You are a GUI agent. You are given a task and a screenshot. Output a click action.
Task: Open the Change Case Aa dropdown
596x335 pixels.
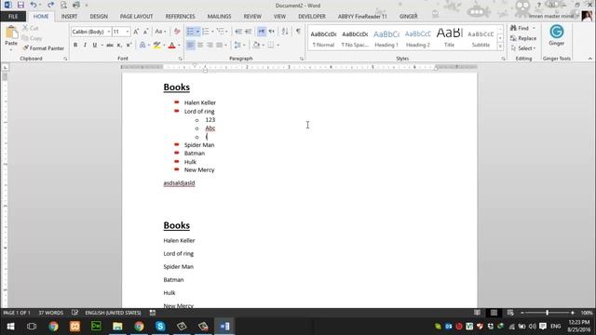click(x=160, y=32)
